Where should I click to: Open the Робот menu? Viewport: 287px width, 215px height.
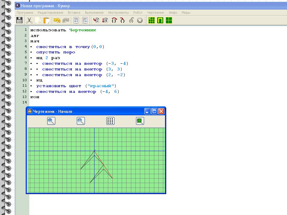138,13
